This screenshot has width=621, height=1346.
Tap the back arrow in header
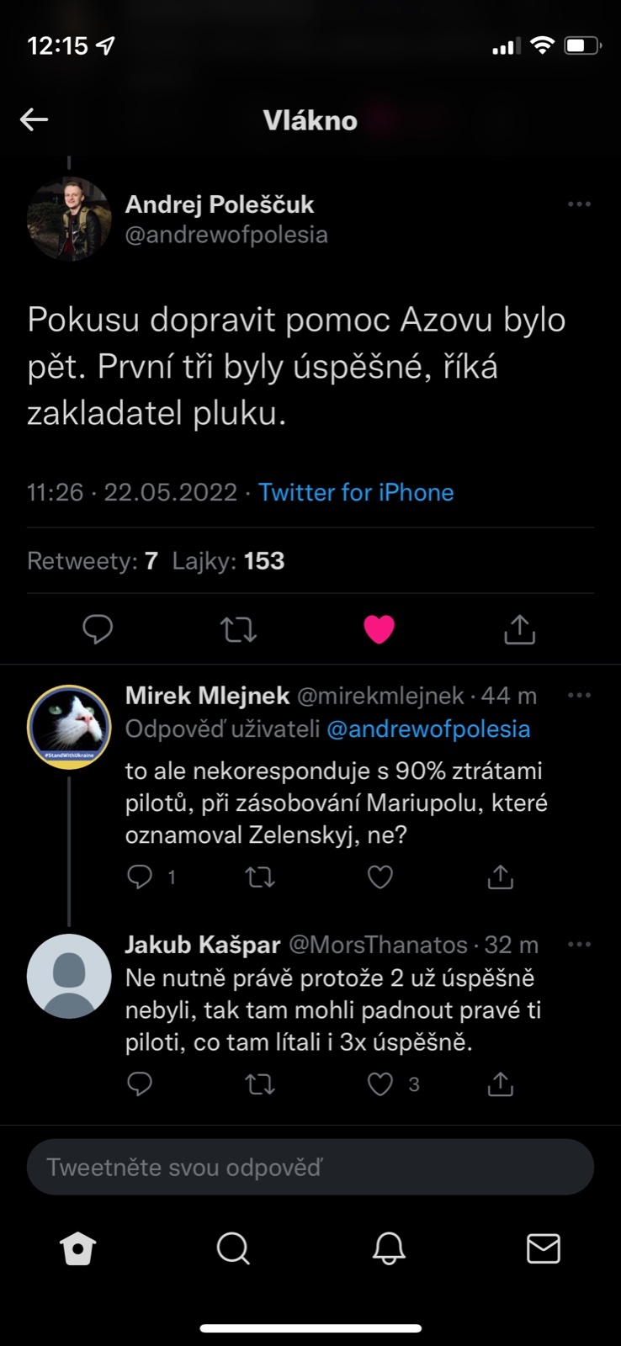[34, 119]
